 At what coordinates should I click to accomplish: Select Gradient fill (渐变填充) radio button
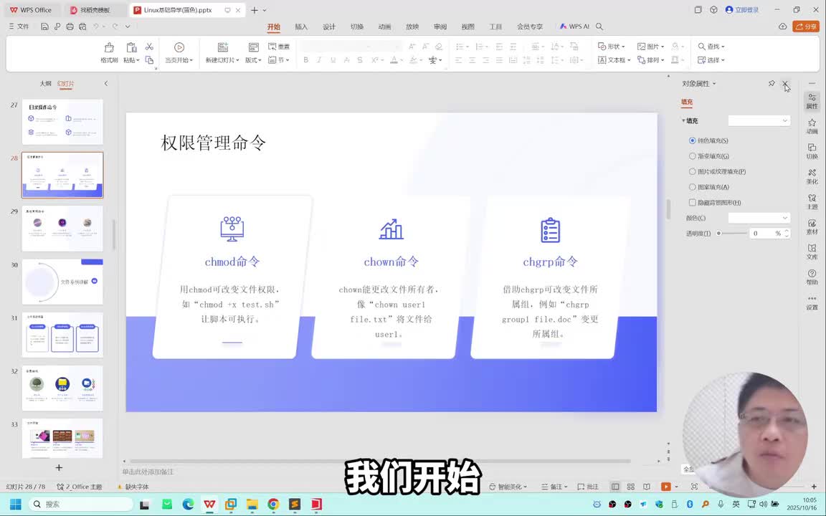pyautogui.click(x=692, y=156)
